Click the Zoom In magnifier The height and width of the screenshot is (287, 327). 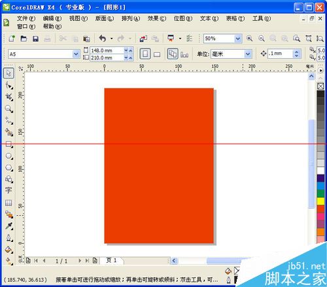coord(250,39)
